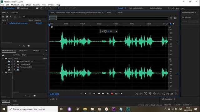
Task: Open the Multitrack menu
Action: pyautogui.click(x=15, y=5)
